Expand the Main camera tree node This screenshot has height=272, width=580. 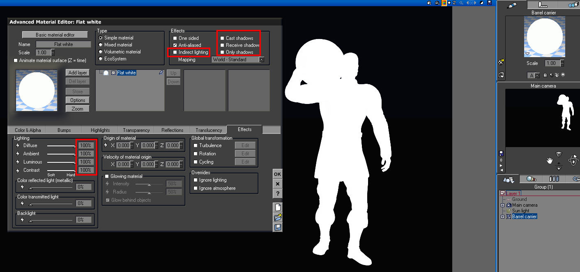tap(502, 205)
